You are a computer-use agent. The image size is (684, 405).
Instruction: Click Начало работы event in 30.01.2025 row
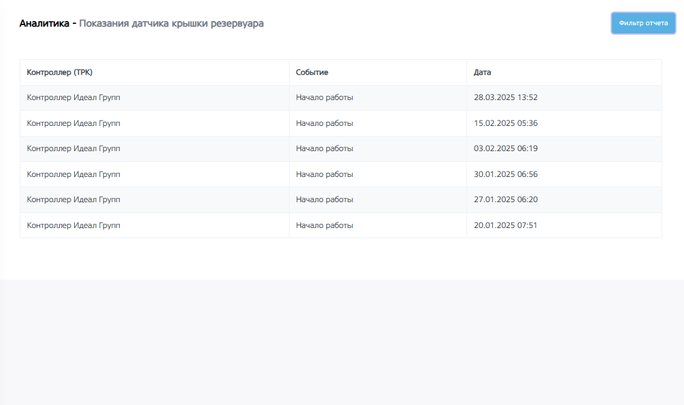click(324, 174)
